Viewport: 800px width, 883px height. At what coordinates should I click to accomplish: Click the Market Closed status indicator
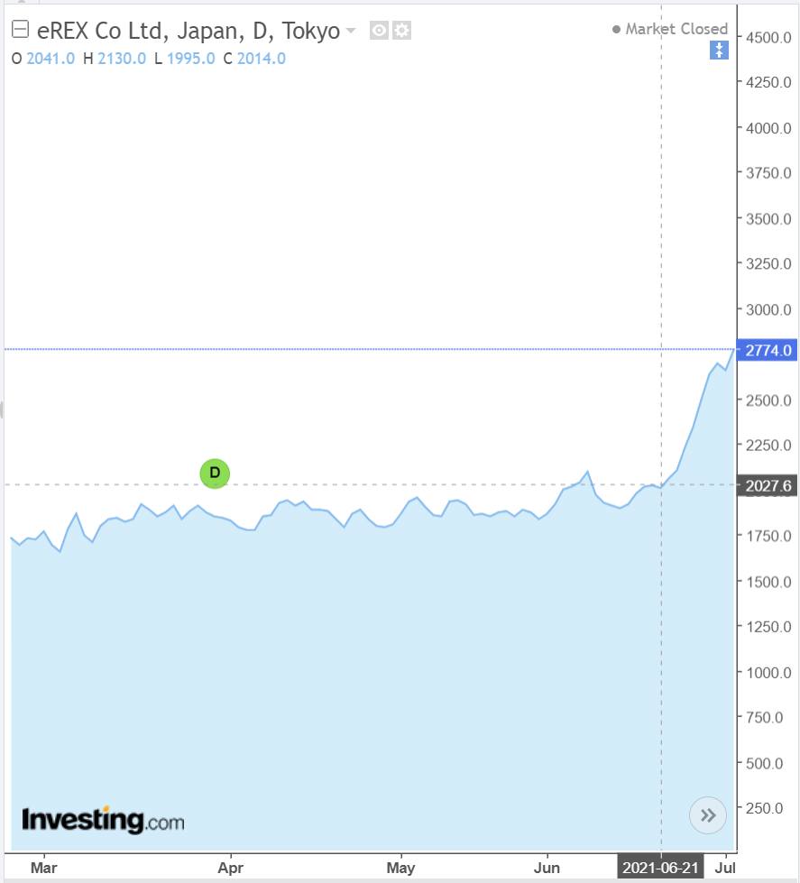coord(670,29)
